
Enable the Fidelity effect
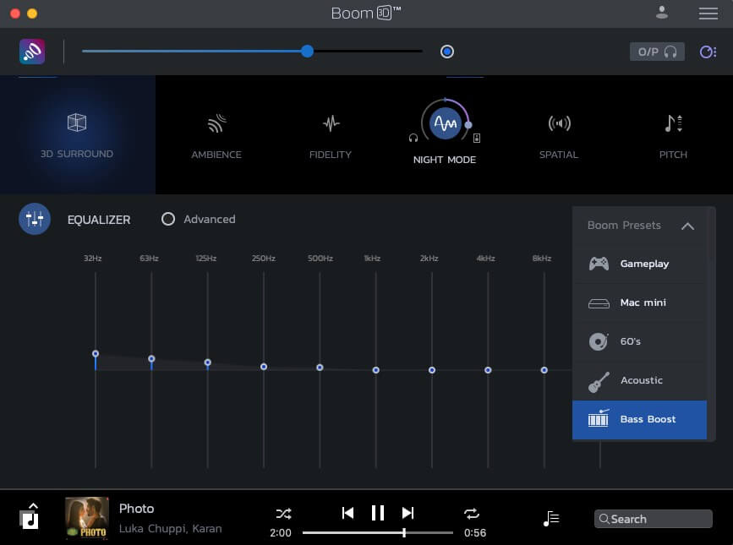(x=331, y=135)
